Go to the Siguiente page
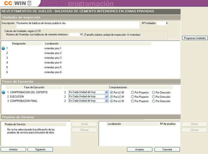Viewport: 208px width, 154px height. [x=40, y=149]
